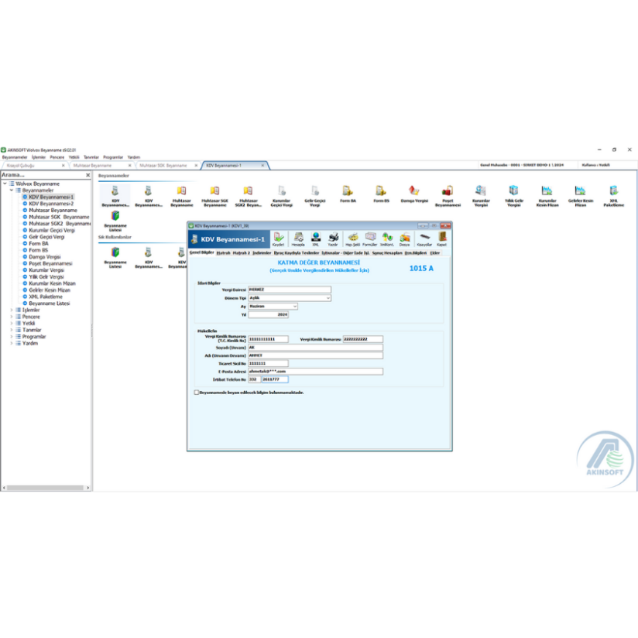Open the Poşet Beyannamesi icon
The image size is (638, 638).
click(x=448, y=194)
